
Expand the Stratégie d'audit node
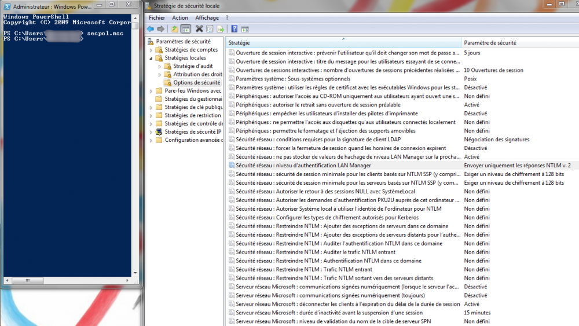pyautogui.click(x=160, y=66)
